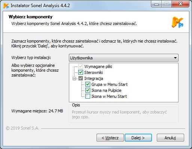This screenshot has width=192, height=149.
Task: Minimize the installer window
Action: (156, 4)
